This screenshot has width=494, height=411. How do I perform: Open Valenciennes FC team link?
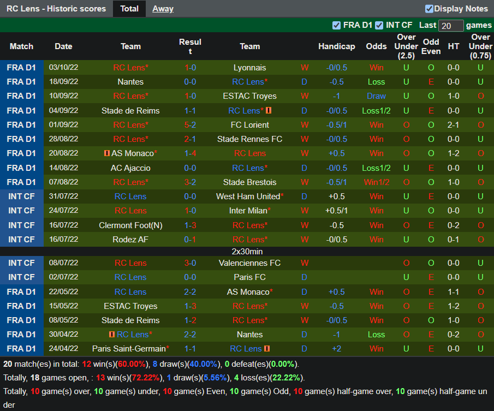249,263
